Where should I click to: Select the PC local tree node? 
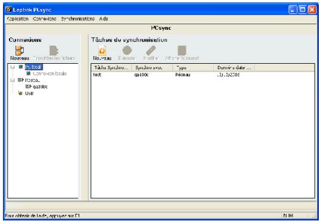click(34, 67)
